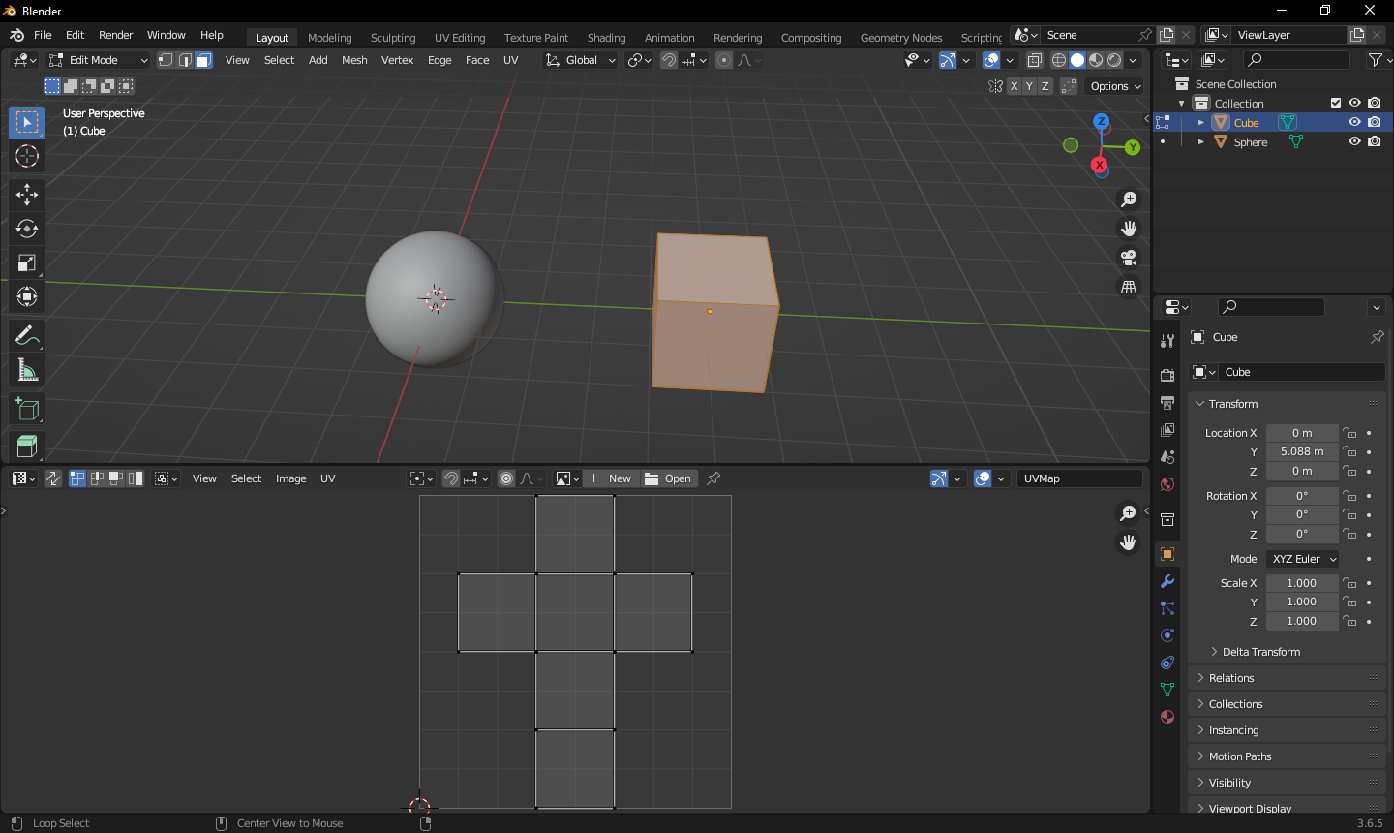Open World properties tab
Image resolution: width=1394 pixels, height=833 pixels.
[x=1167, y=484]
